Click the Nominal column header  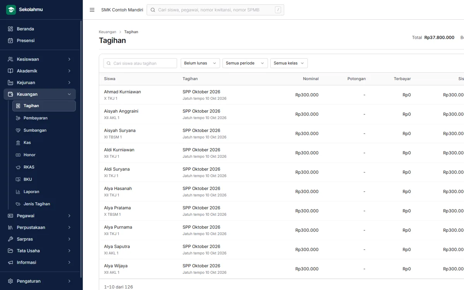[x=311, y=78]
